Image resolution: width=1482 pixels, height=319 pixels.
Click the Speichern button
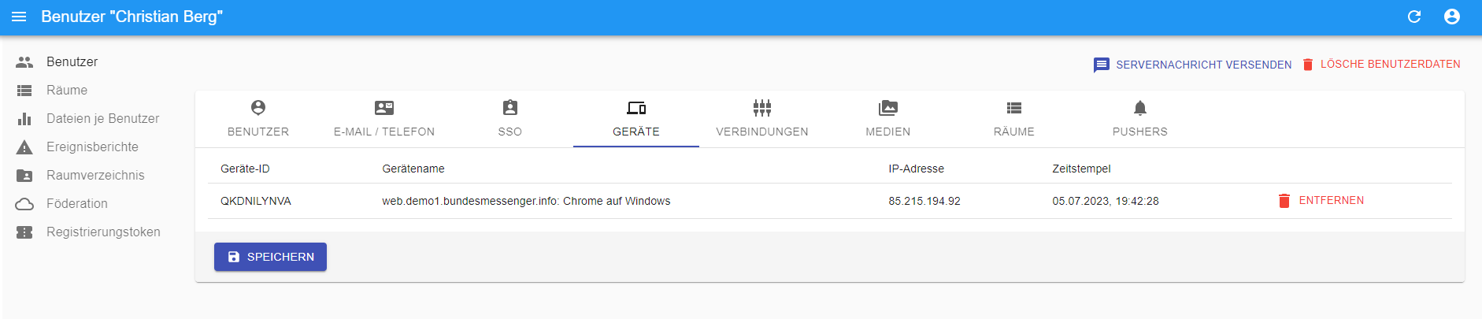[x=270, y=257]
